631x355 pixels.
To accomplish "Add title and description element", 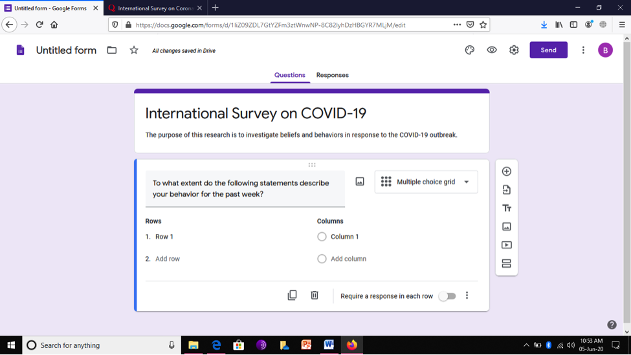I will coord(506,208).
